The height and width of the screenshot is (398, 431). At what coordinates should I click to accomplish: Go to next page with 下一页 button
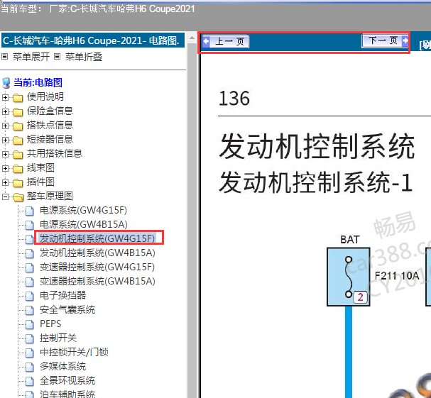coord(385,40)
